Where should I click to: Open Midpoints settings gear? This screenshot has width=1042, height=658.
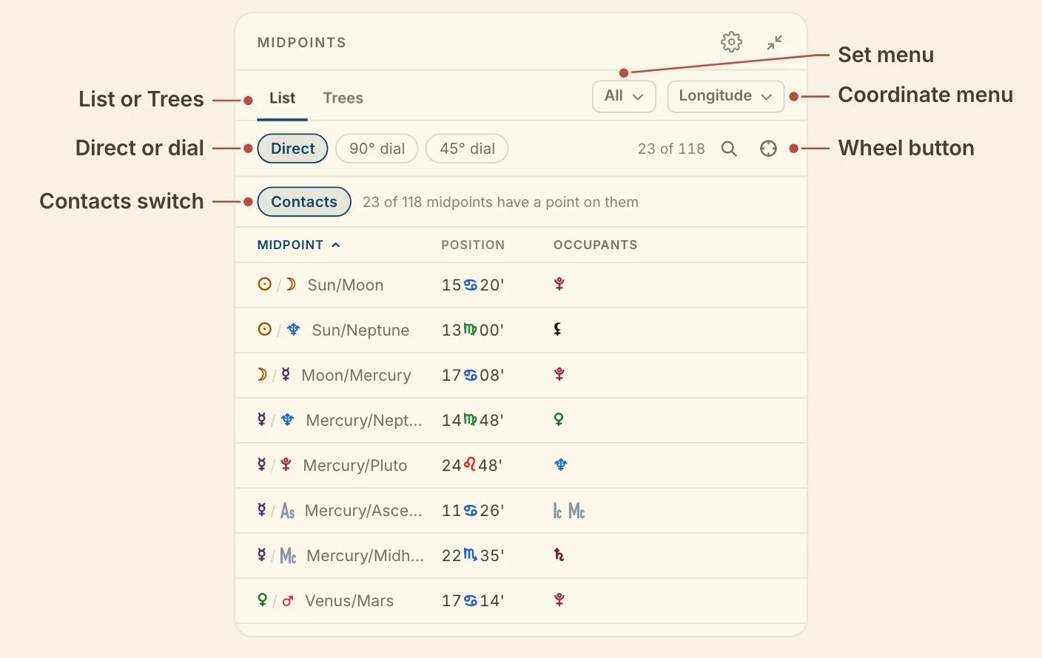click(731, 42)
